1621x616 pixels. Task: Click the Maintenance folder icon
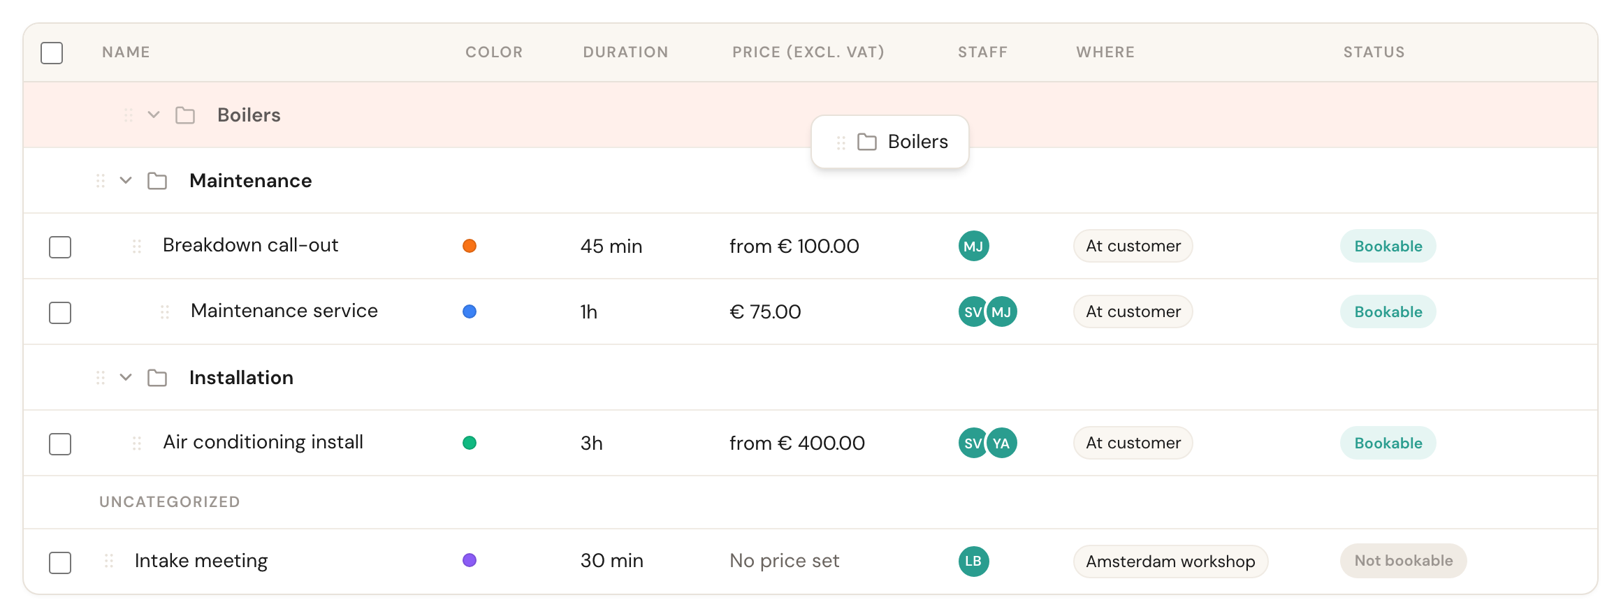point(157,181)
